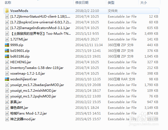
Task: Select 枪械Flans Mod-1.7.2.jar file name
Action: (x=28, y=113)
